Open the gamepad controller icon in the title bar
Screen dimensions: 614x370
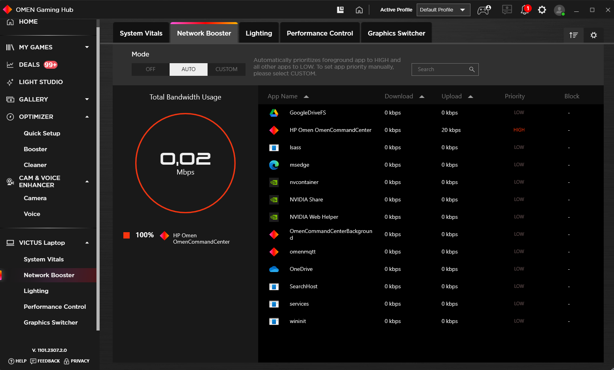484,10
